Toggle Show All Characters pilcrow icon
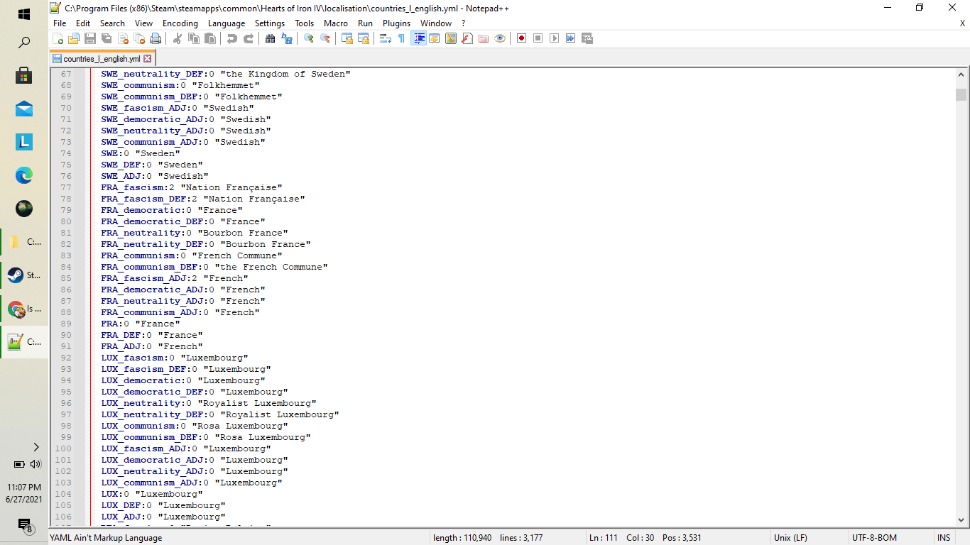Viewport: 970px width, 545px height. coord(402,38)
